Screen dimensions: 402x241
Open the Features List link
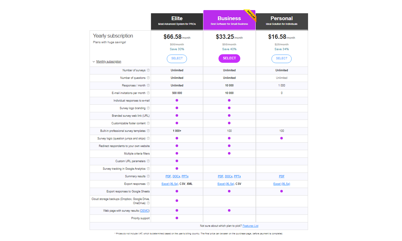point(250,226)
